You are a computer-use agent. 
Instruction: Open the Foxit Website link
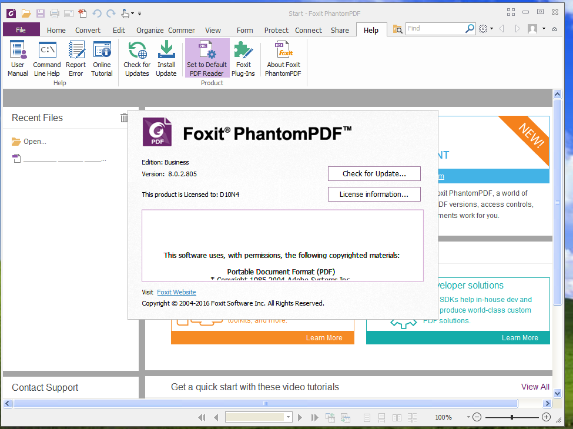click(176, 292)
